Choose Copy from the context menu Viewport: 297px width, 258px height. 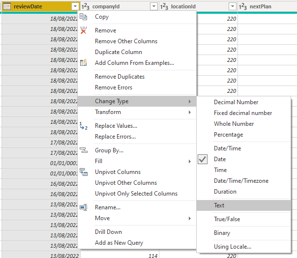click(137, 17)
